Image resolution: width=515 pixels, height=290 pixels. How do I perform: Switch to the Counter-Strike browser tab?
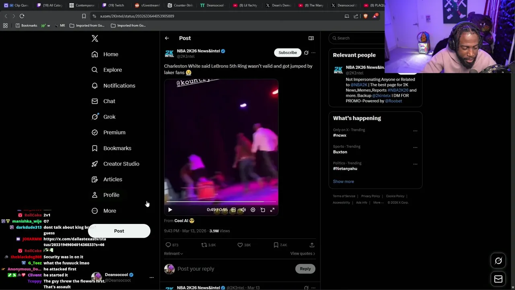pos(180,5)
